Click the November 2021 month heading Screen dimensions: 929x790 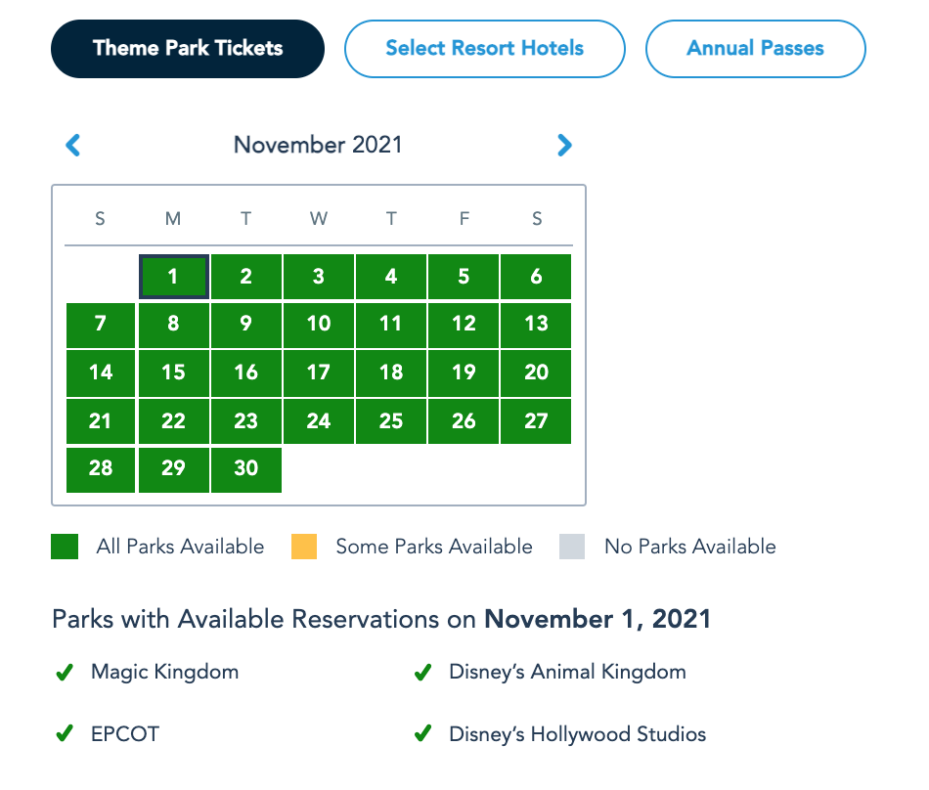point(318,146)
